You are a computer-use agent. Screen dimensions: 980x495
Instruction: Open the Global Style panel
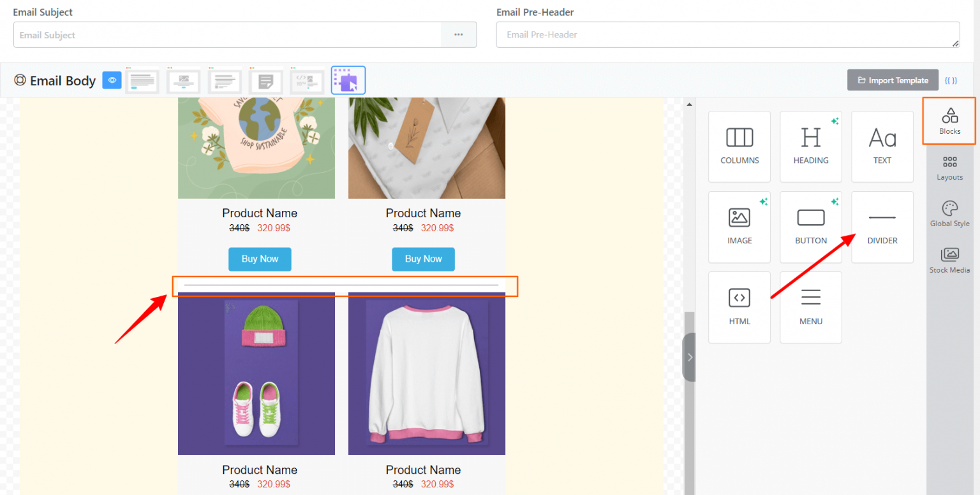(949, 213)
